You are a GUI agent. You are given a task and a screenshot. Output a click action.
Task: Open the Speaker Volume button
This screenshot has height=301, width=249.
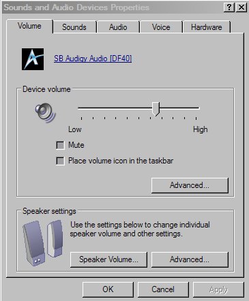tap(108, 259)
